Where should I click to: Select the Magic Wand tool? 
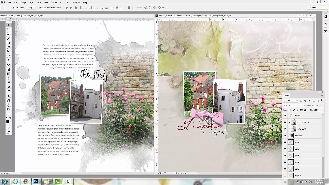click(x=9, y=38)
